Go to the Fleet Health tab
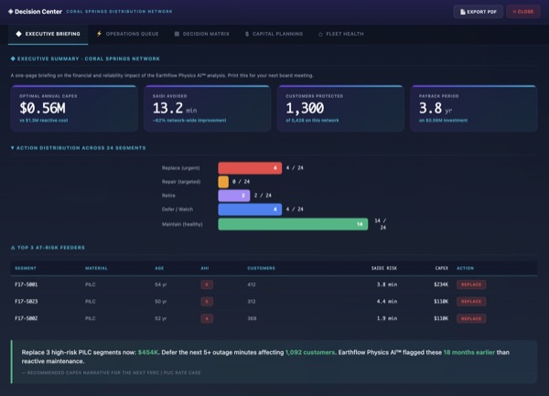The width and height of the screenshot is (549, 396). (341, 34)
